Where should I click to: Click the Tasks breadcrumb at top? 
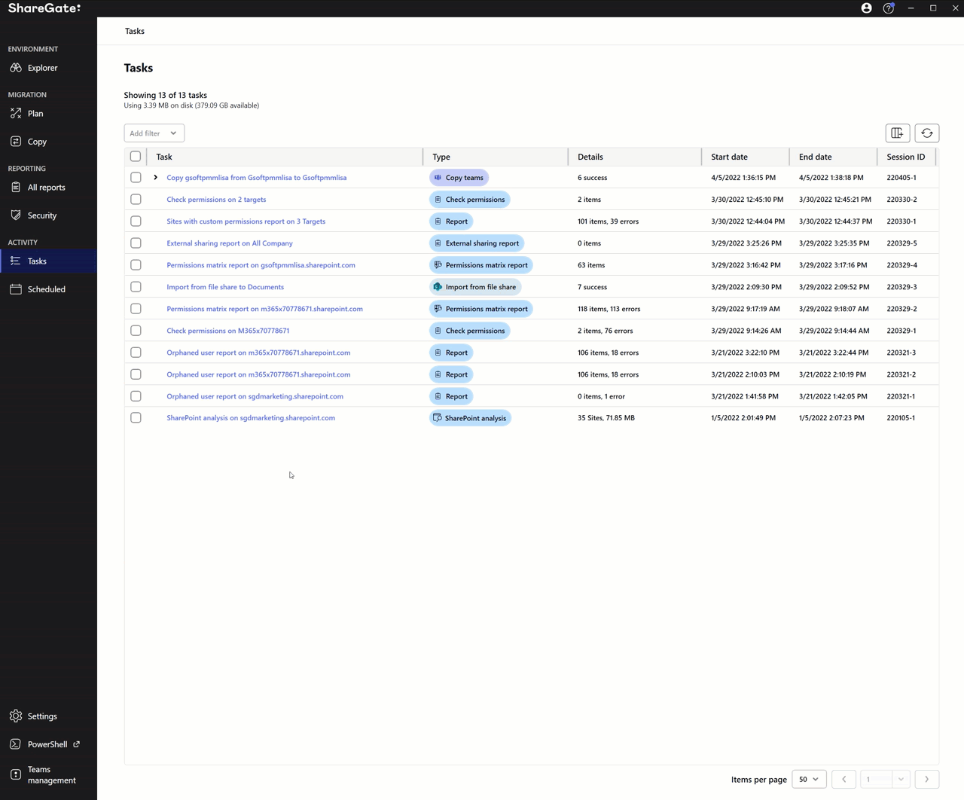[135, 31]
